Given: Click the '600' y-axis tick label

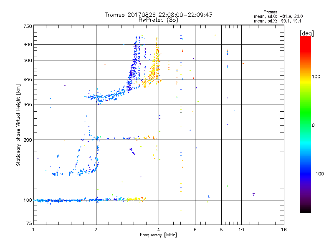Looking at the screenshot, I should point(28,45).
